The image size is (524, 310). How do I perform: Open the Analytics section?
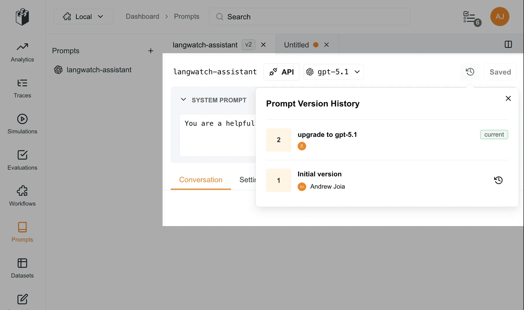tap(22, 53)
